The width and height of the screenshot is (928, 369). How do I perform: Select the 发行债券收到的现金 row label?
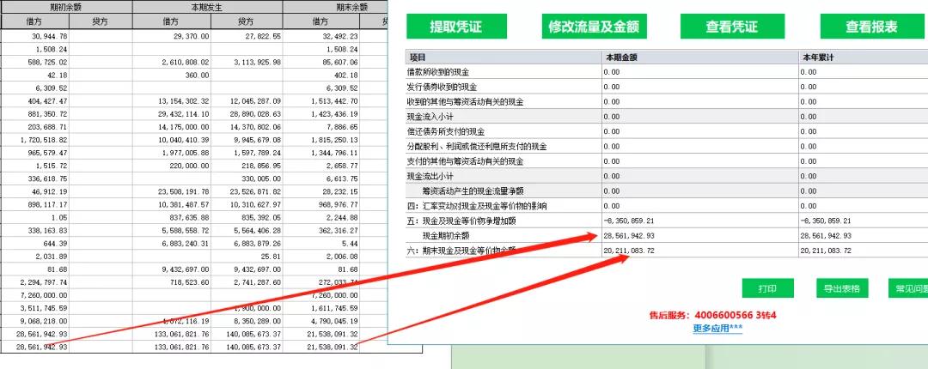[443, 87]
